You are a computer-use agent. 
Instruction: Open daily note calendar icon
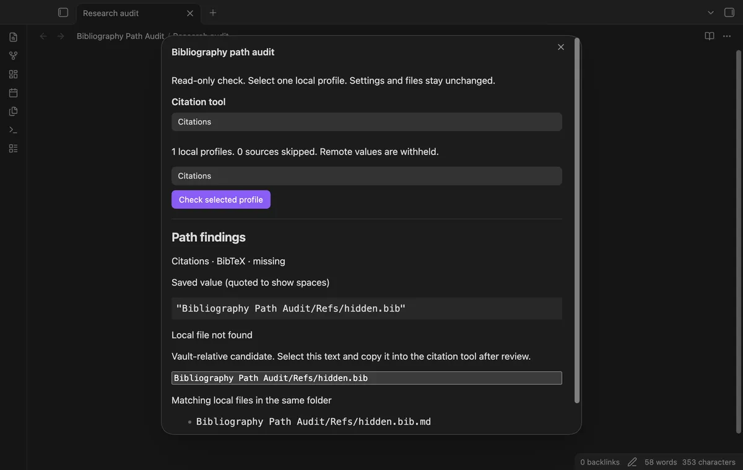click(x=13, y=93)
